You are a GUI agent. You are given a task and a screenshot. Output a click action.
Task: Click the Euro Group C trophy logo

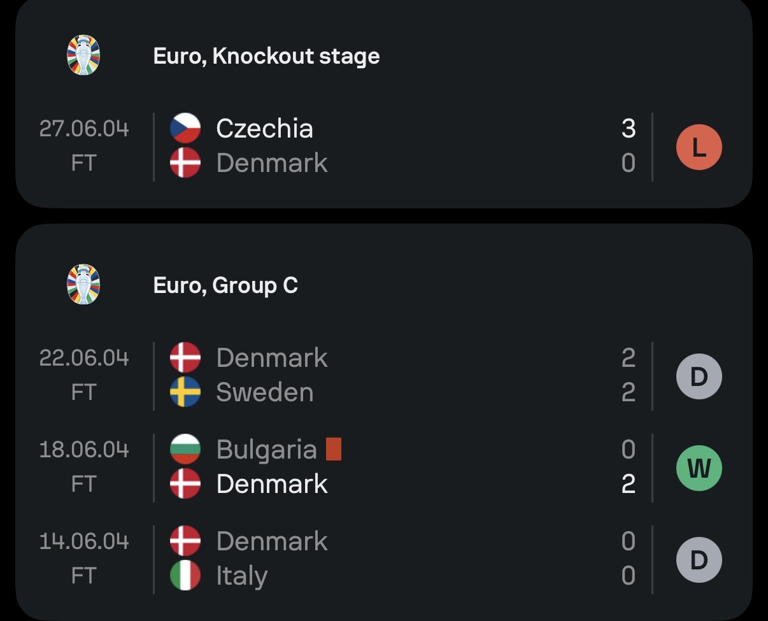83,285
